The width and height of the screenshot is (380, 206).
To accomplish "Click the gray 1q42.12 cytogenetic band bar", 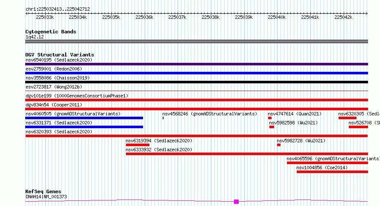I will [196, 41].
